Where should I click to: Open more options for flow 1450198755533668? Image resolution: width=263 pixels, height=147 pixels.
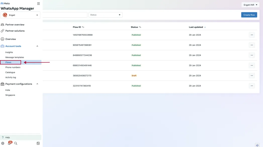252,35
